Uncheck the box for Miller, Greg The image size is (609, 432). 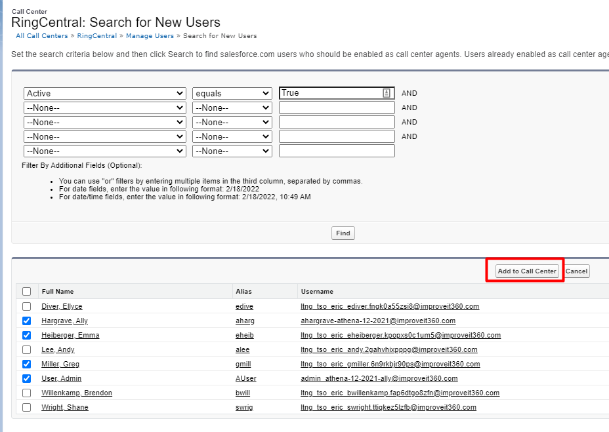[26, 364]
